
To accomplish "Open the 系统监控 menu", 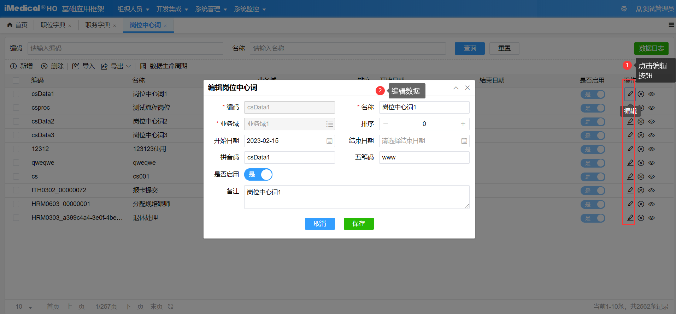I will (250, 9).
